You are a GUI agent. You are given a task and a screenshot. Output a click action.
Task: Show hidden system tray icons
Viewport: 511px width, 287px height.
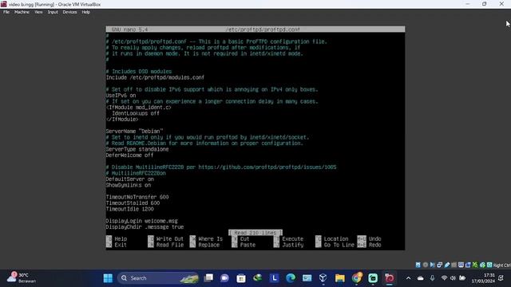pos(408,278)
